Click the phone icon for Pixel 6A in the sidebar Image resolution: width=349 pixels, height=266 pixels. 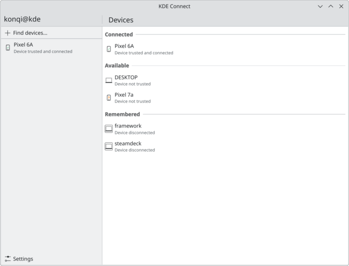[7, 48]
